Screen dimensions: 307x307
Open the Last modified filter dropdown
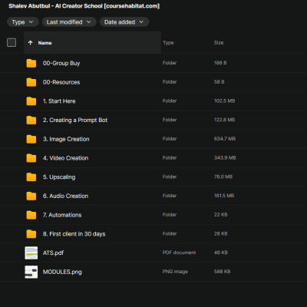click(69, 22)
